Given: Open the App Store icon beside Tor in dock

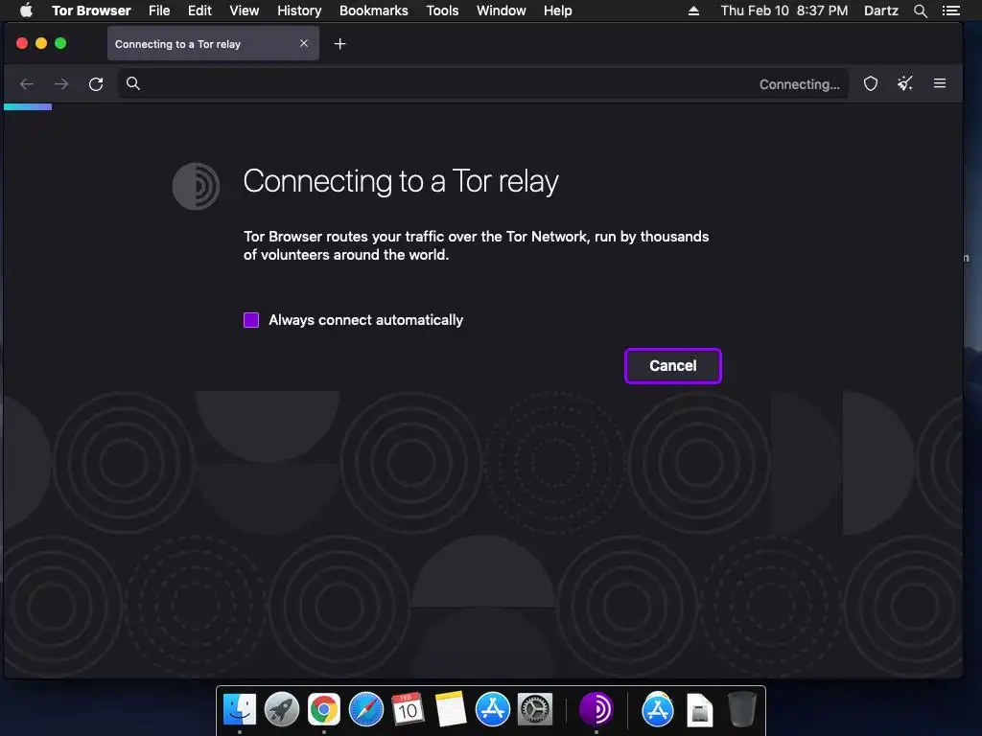Looking at the screenshot, I should pyautogui.click(x=658, y=710).
